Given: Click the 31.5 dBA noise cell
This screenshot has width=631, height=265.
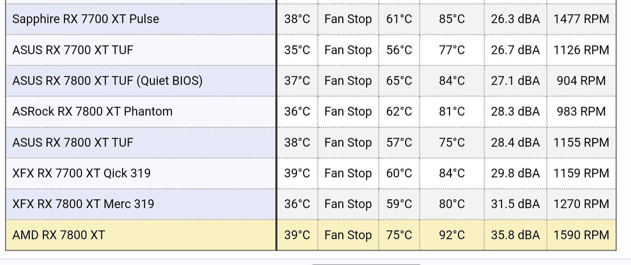Looking at the screenshot, I should [515, 204].
